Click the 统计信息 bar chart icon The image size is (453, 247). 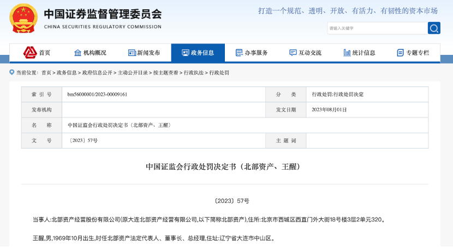click(x=347, y=53)
